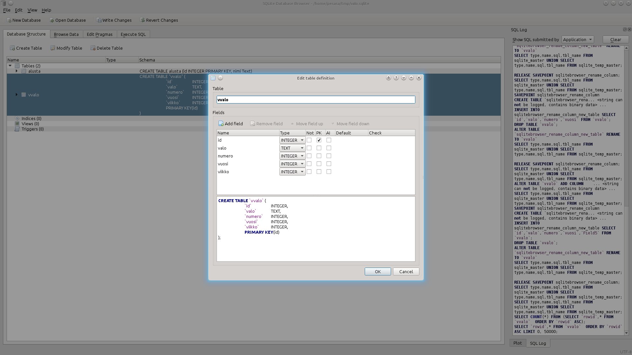Viewport: 632px width, 355px height.
Task: Click SQL Log scrollbar up arrow
Action: (x=626, y=48)
